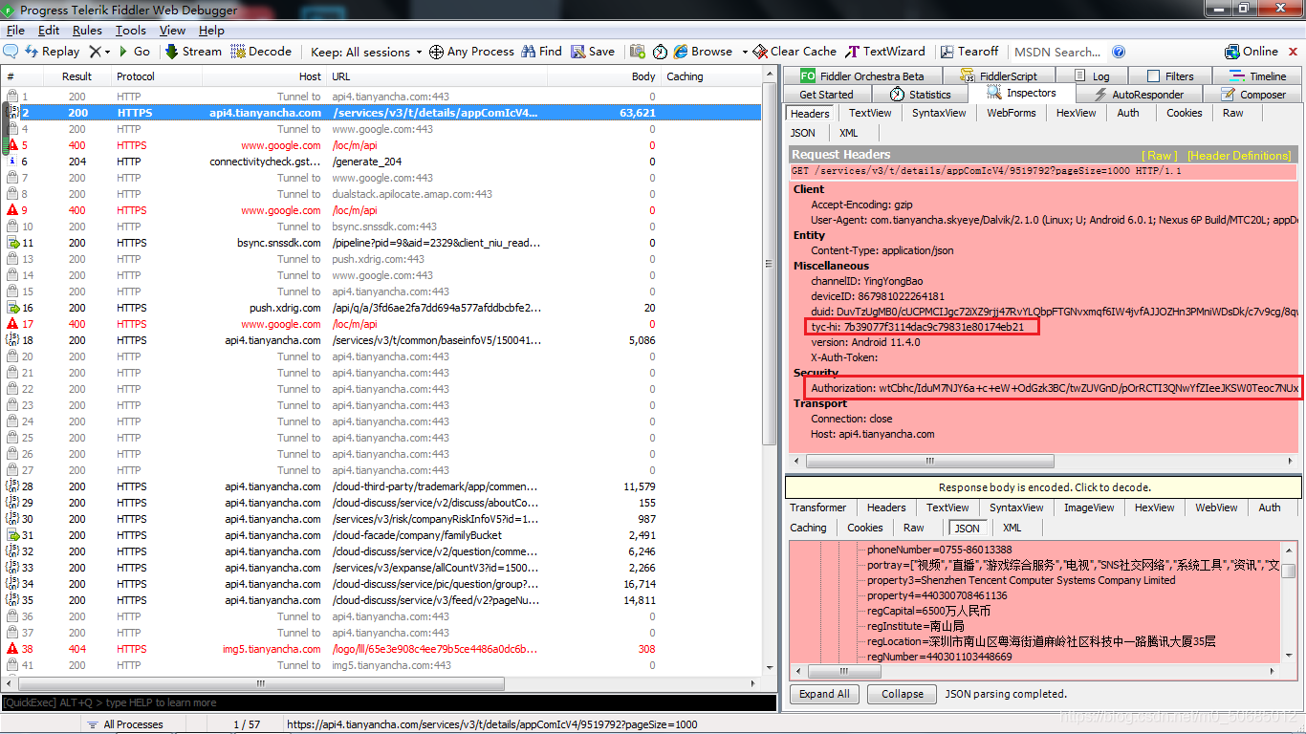This screenshot has width=1306, height=734.
Task: Select session 11 bsync.snssdk.com /pipeline
Action: point(382,243)
